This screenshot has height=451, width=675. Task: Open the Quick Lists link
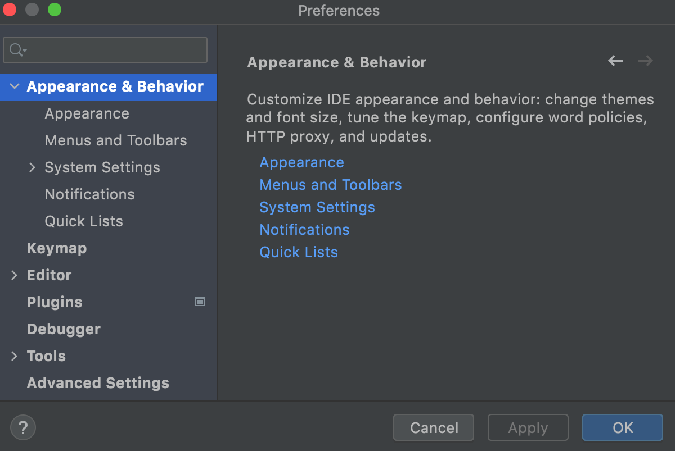point(298,252)
